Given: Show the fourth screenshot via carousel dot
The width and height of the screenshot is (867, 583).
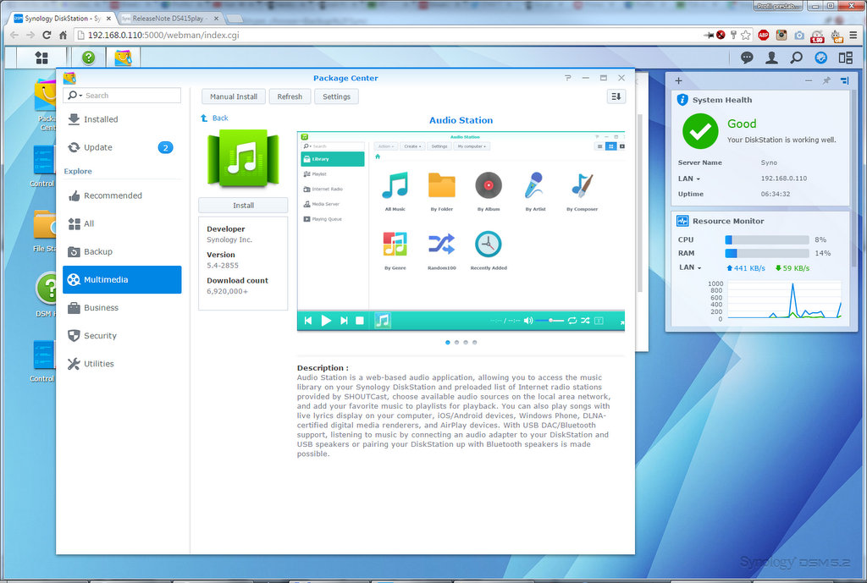Looking at the screenshot, I should [474, 343].
